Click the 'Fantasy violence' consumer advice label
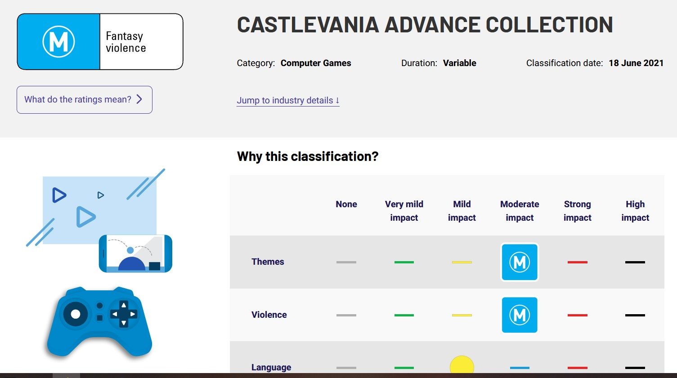 [x=126, y=42]
